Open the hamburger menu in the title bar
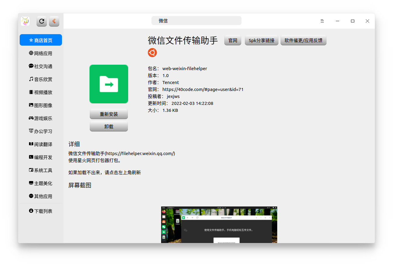This screenshot has width=393, height=266. tap(322, 21)
